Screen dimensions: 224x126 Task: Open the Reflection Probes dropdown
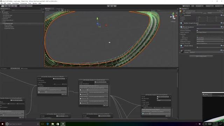click(210, 42)
